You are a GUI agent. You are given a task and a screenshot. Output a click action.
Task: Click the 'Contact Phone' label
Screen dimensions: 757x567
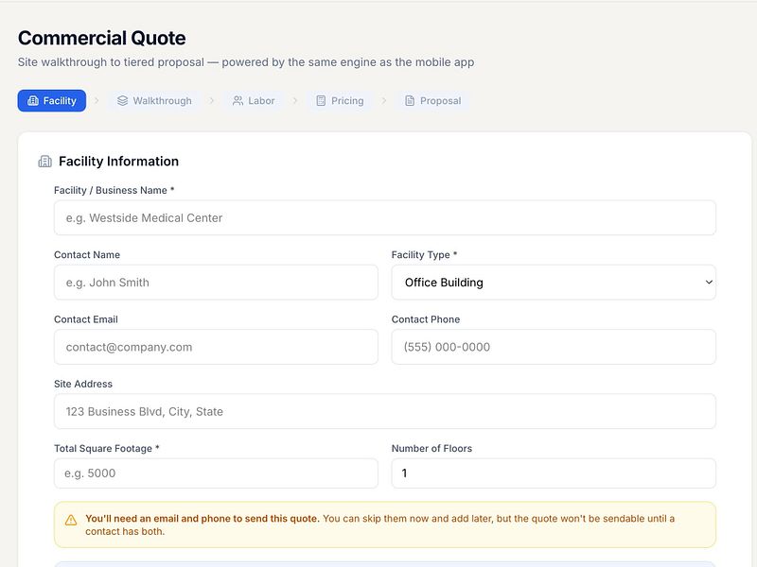pyautogui.click(x=425, y=319)
